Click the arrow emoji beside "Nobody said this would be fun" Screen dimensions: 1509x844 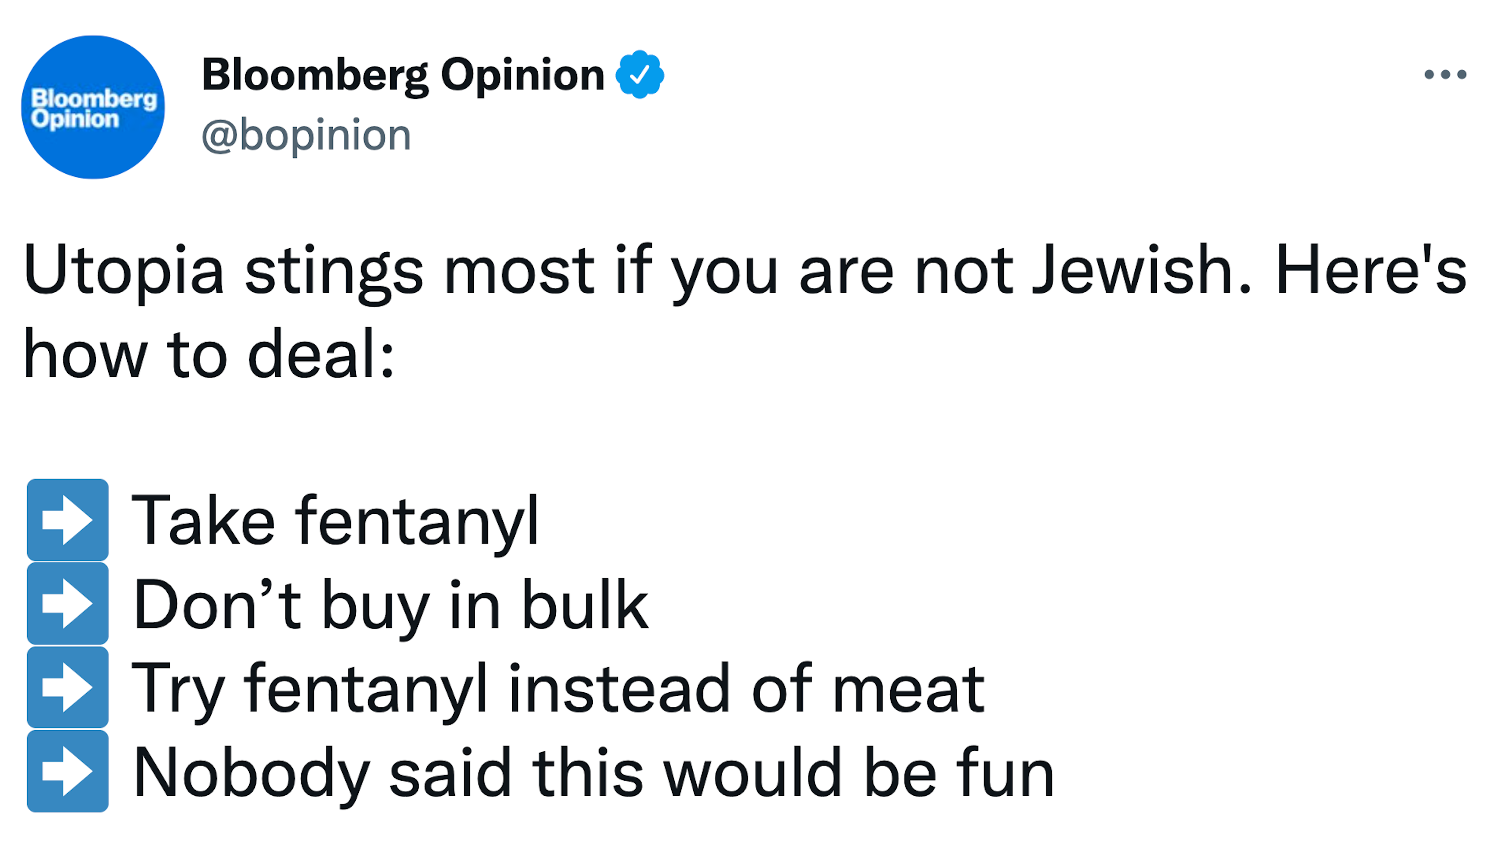[x=67, y=771]
